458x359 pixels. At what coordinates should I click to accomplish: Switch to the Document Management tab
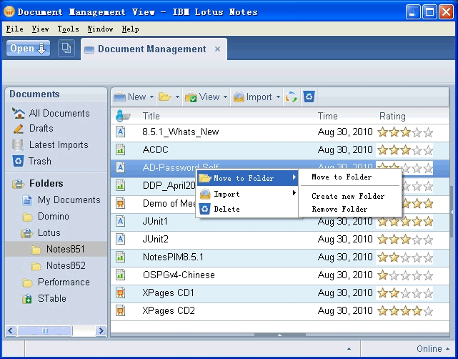(151, 49)
